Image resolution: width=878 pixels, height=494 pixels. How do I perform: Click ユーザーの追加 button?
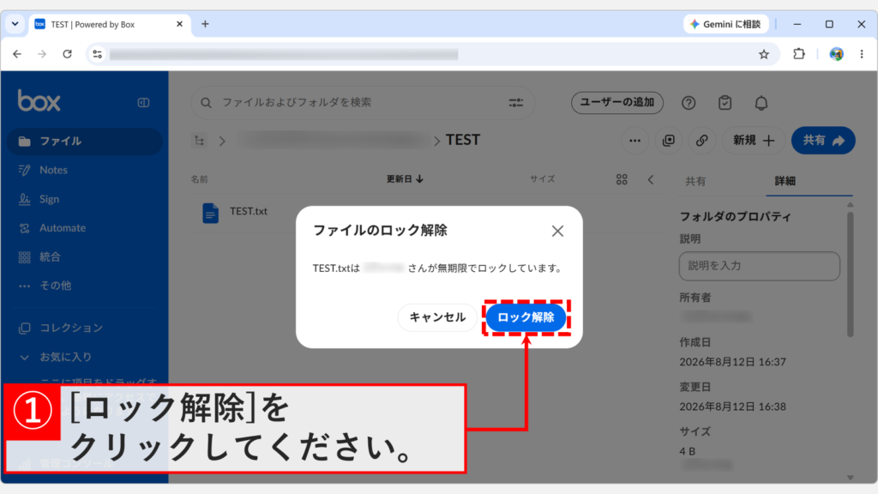[617, 103]
